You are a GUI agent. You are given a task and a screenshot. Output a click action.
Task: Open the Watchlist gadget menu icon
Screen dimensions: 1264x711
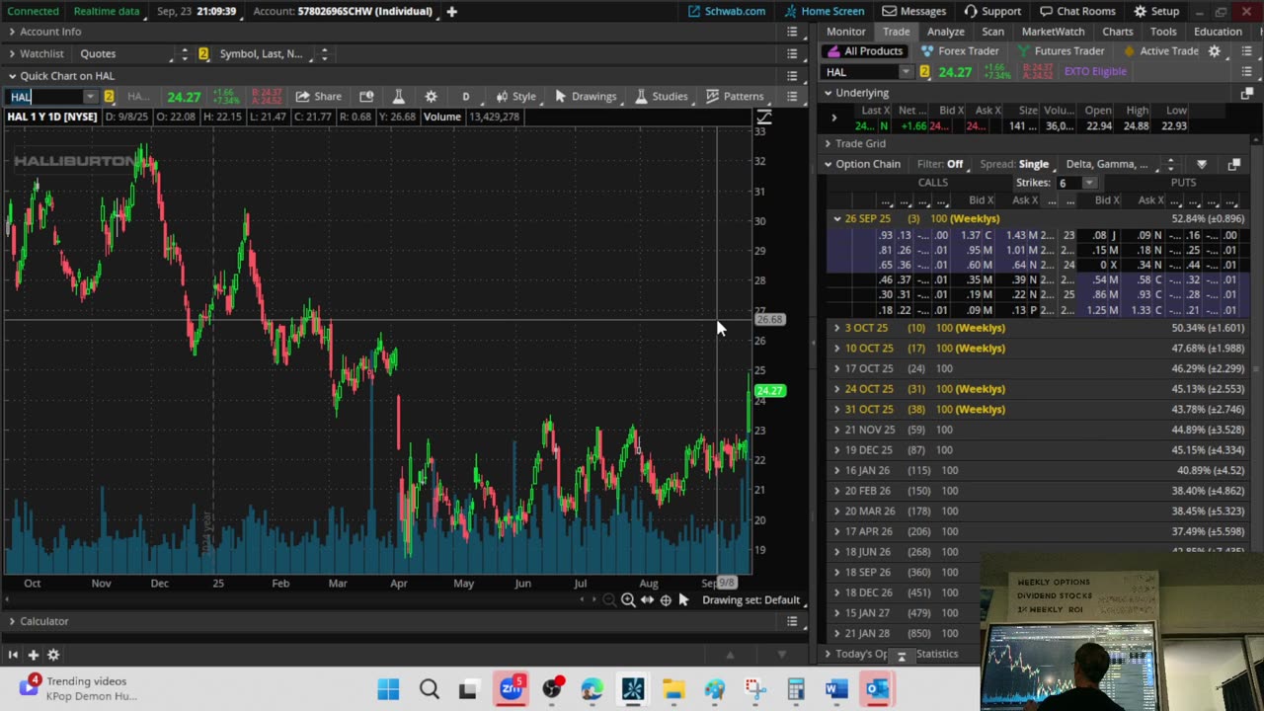point(792,53)
